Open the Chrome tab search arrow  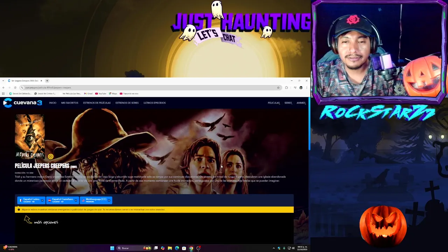coord(3,81)
